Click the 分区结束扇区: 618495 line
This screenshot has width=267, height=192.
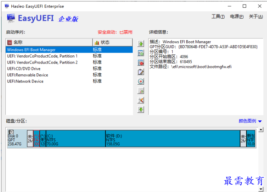point(171,61)
